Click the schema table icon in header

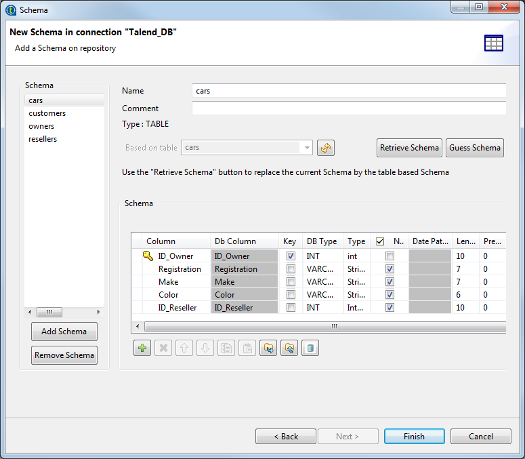(493, 43)
